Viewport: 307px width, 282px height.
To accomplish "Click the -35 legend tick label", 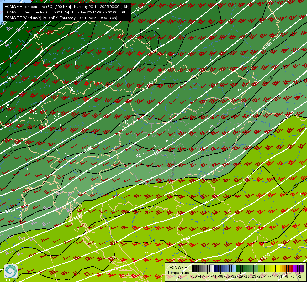I will [227, 276].
